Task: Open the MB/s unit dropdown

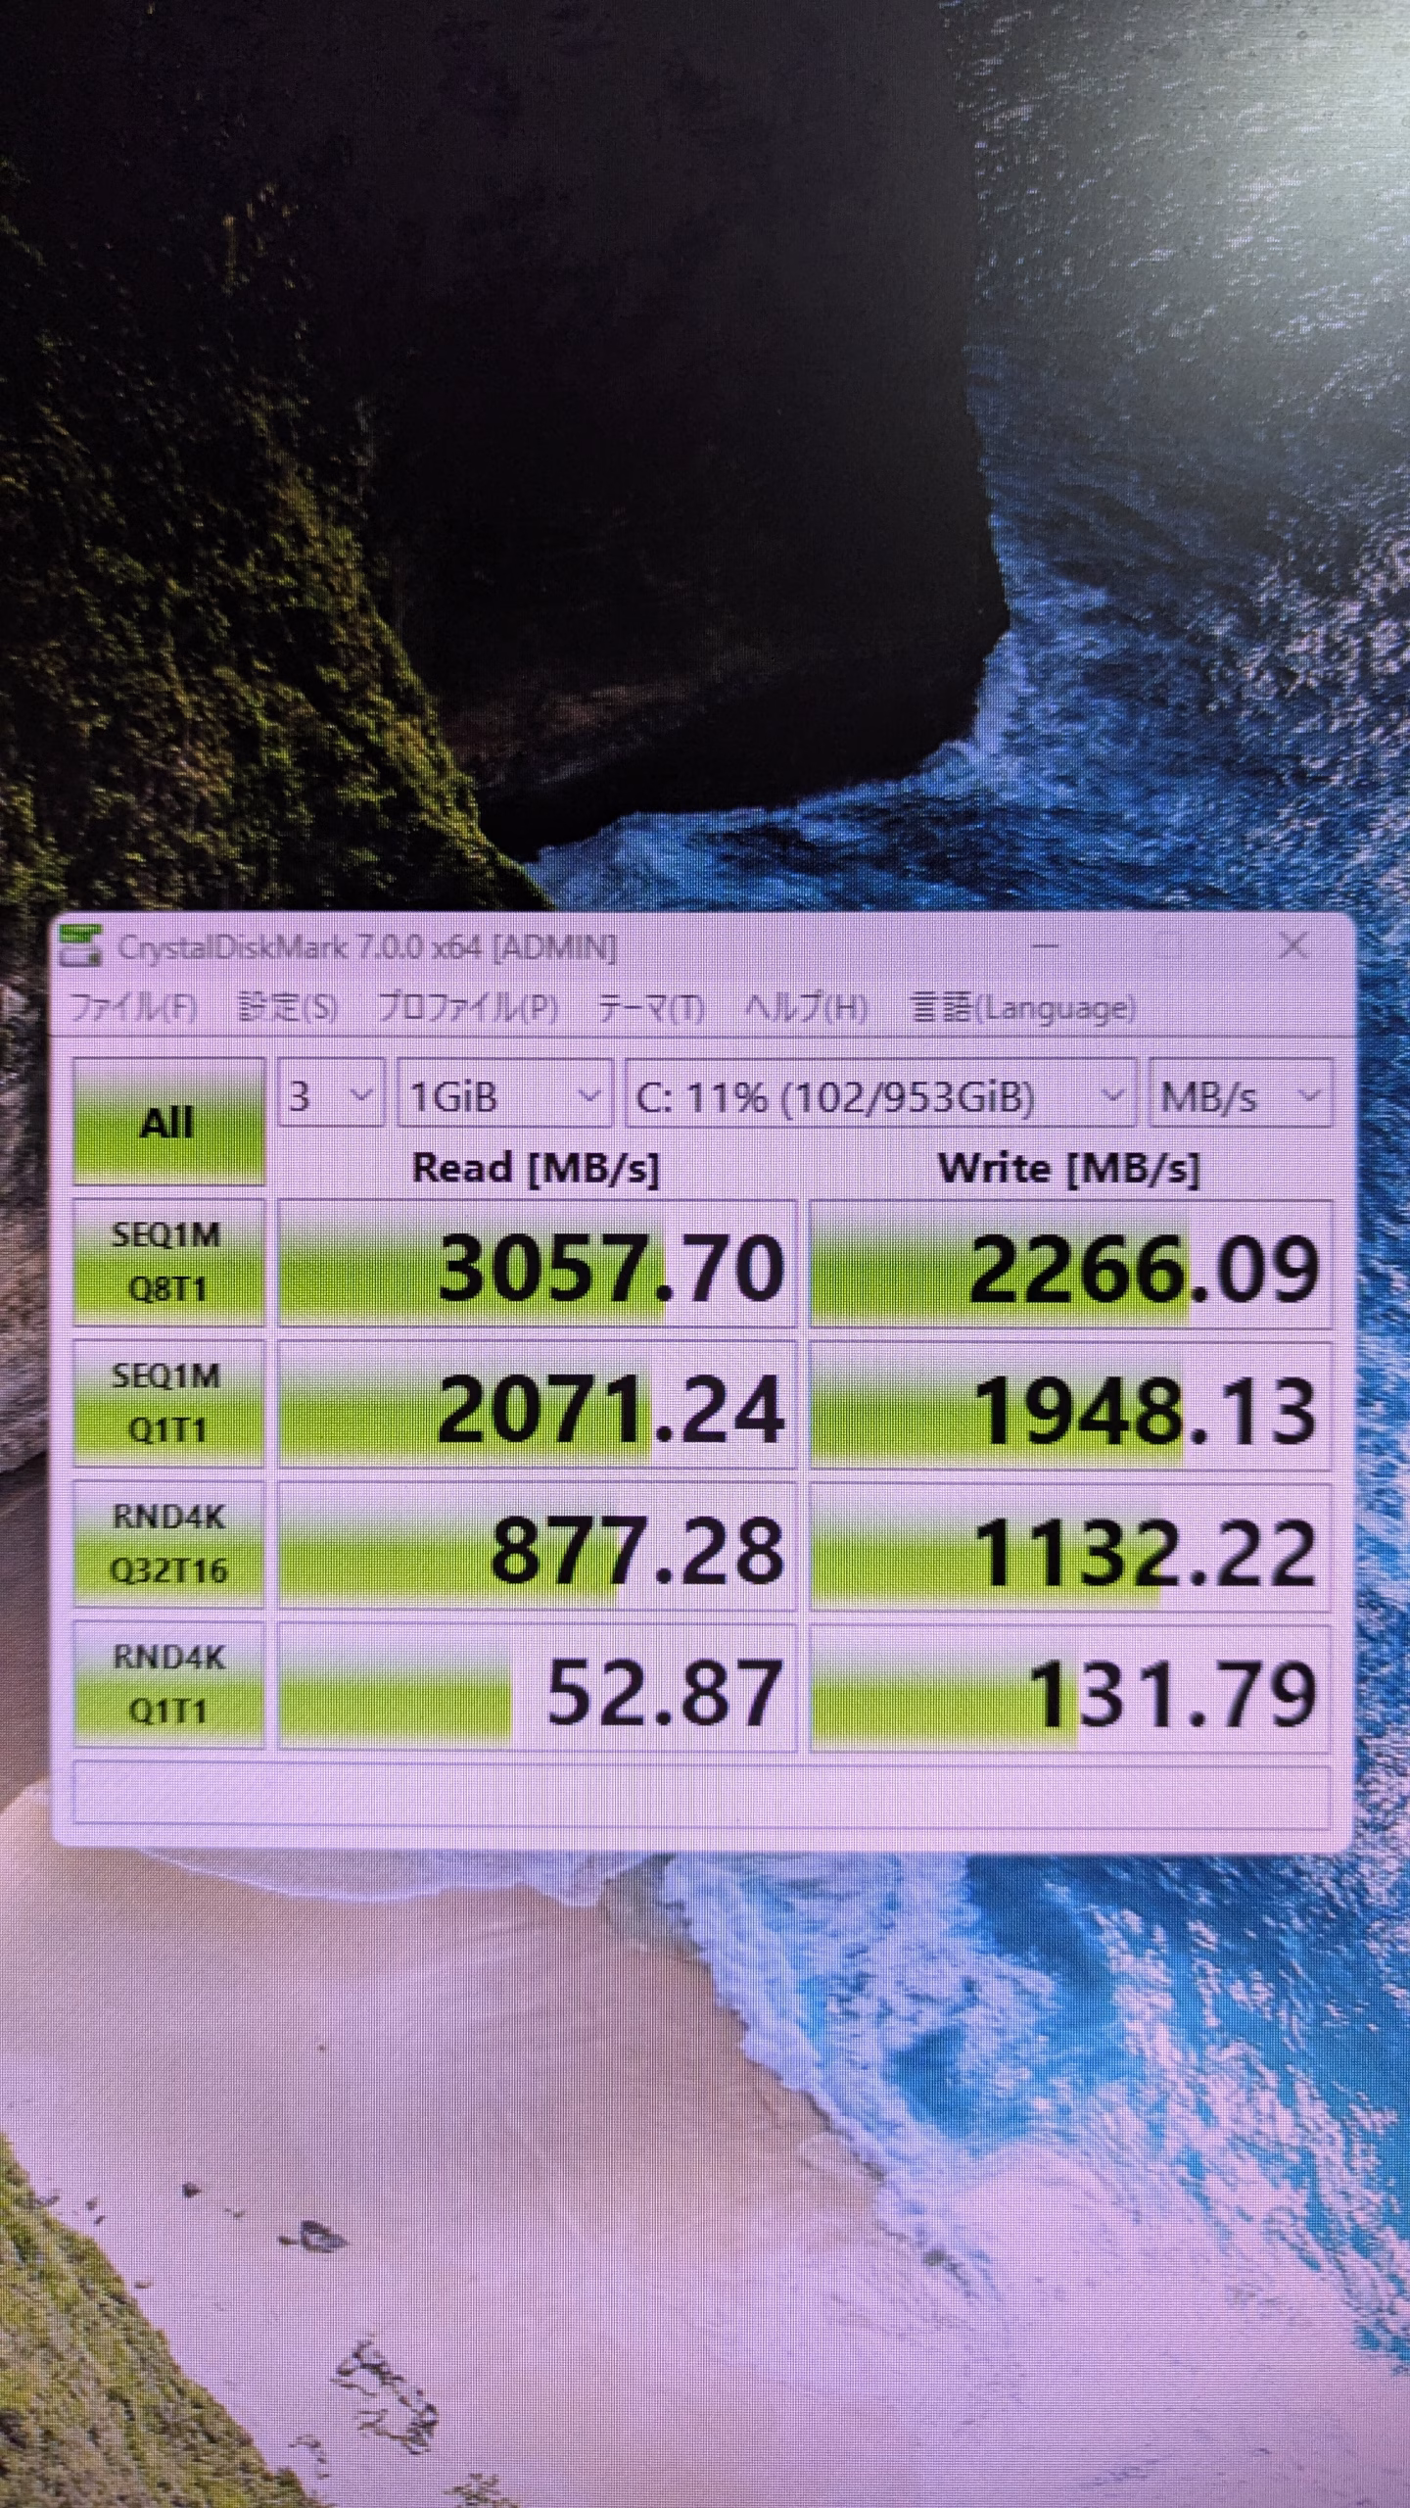Action: point(1240,1094)
